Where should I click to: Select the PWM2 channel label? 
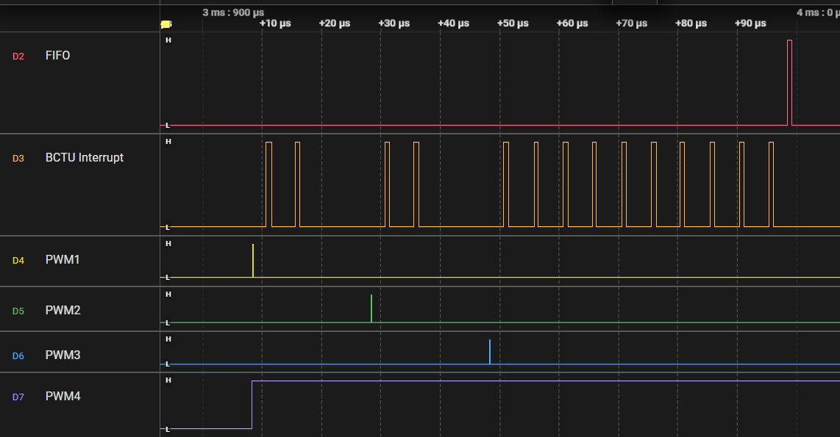pyautogui.click(x=63, y=310)
